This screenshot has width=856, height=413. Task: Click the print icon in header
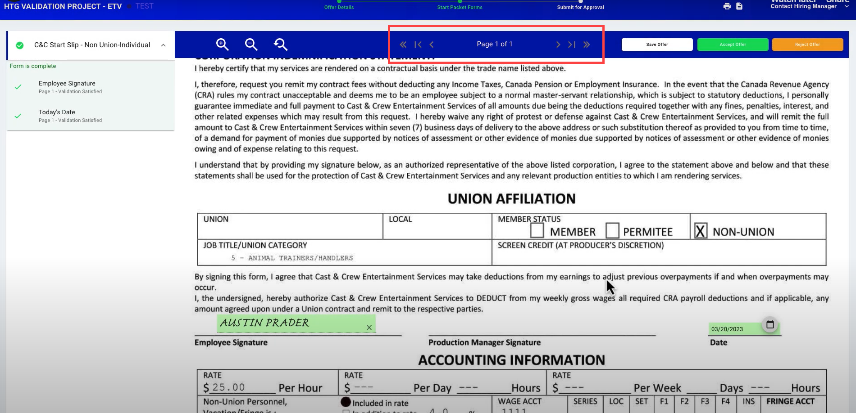(x=727, y=6)
